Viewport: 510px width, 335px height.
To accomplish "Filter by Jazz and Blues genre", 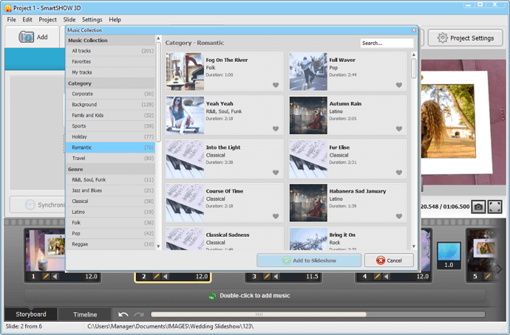I will (x=111, y=190).
